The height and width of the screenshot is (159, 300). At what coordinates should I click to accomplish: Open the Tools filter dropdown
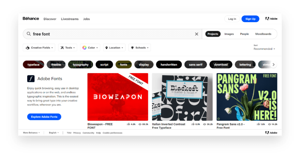click(67, 47)
